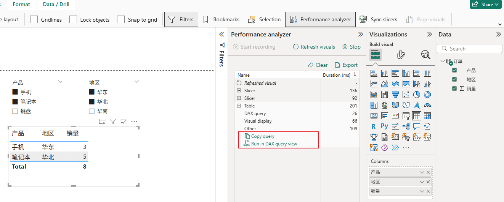The width and height of the screenshot is (504, 202).
Task: Collapse the Table row in analyzer
Action: 239,106
